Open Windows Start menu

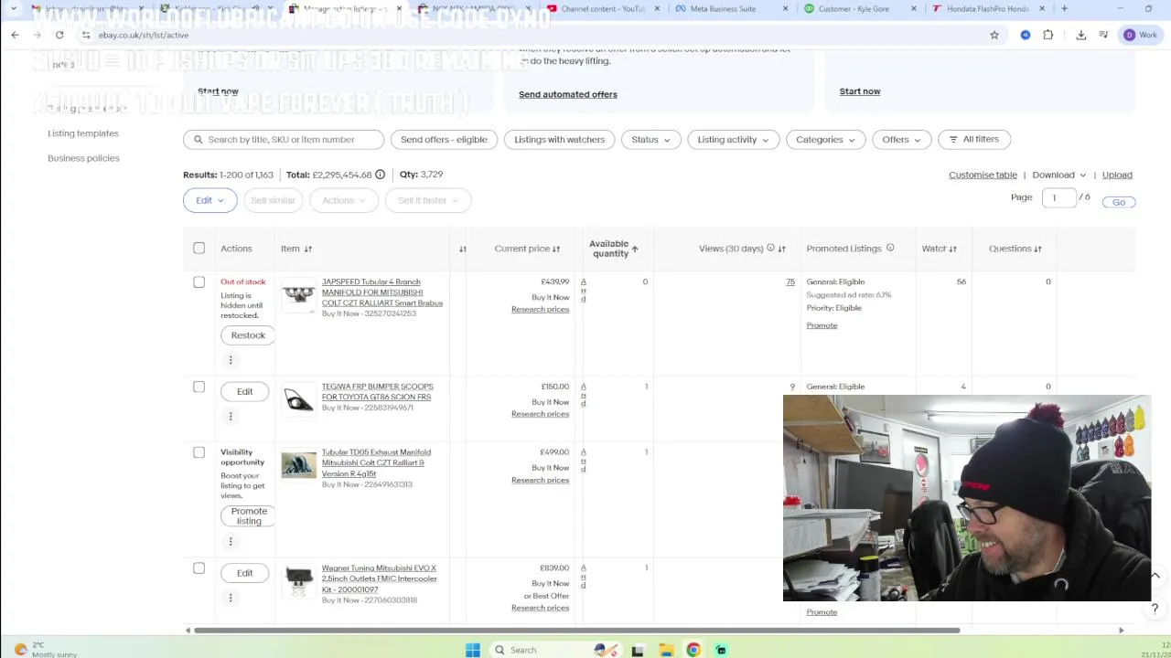[473, 650]
